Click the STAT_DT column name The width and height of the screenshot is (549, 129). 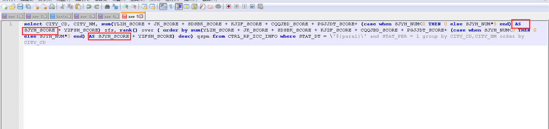pos(309,36)
